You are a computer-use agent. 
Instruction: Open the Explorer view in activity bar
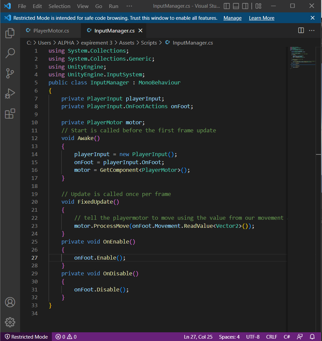[x=10, y=33]
